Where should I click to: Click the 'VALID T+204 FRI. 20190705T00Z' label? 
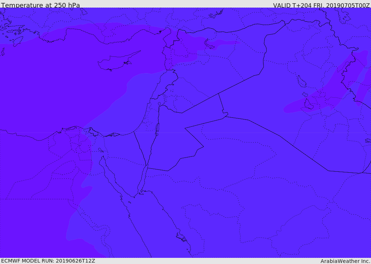tap(322, 5)
